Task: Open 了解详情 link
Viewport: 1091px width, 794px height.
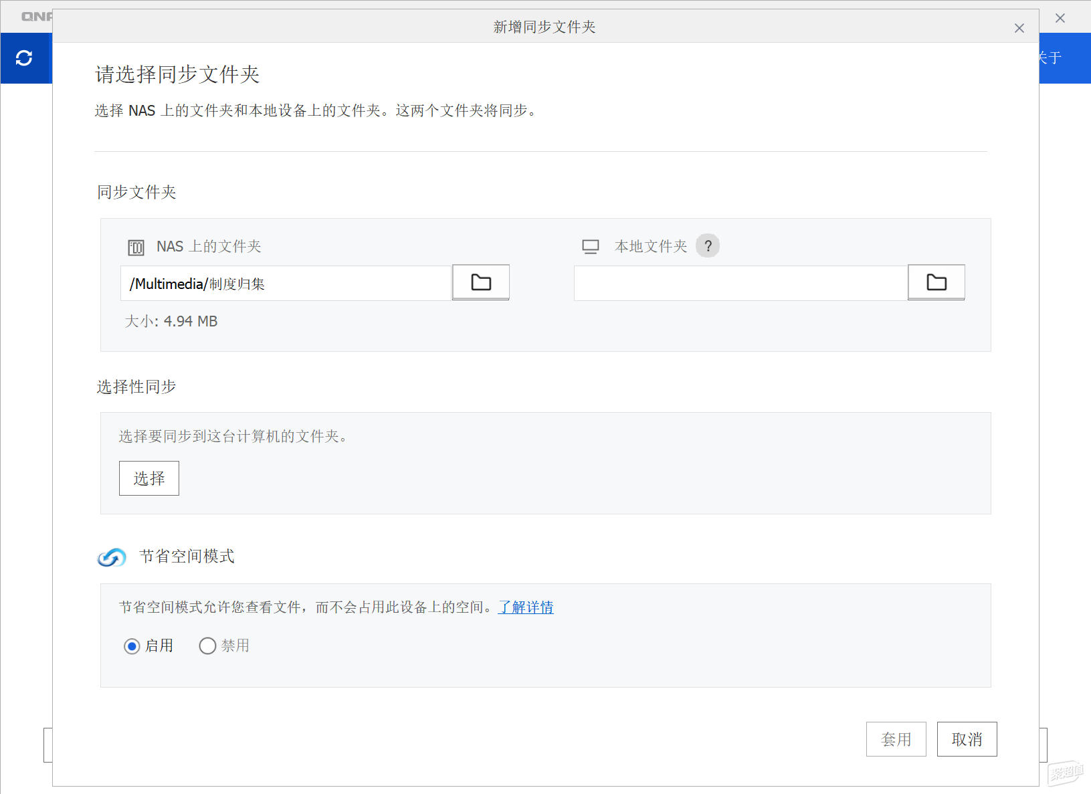Action: pyautogui.click(x=526, y=607)
